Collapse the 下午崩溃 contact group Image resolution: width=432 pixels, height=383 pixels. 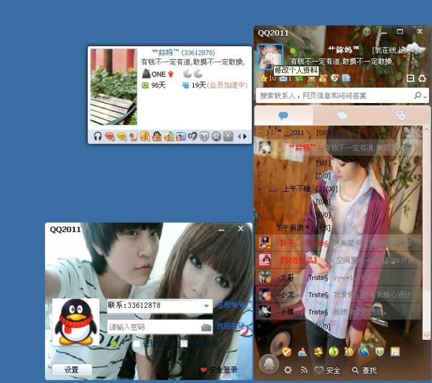[x=294, y=228]
